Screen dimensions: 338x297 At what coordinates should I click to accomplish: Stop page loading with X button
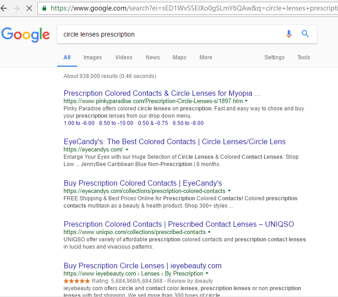29,8
